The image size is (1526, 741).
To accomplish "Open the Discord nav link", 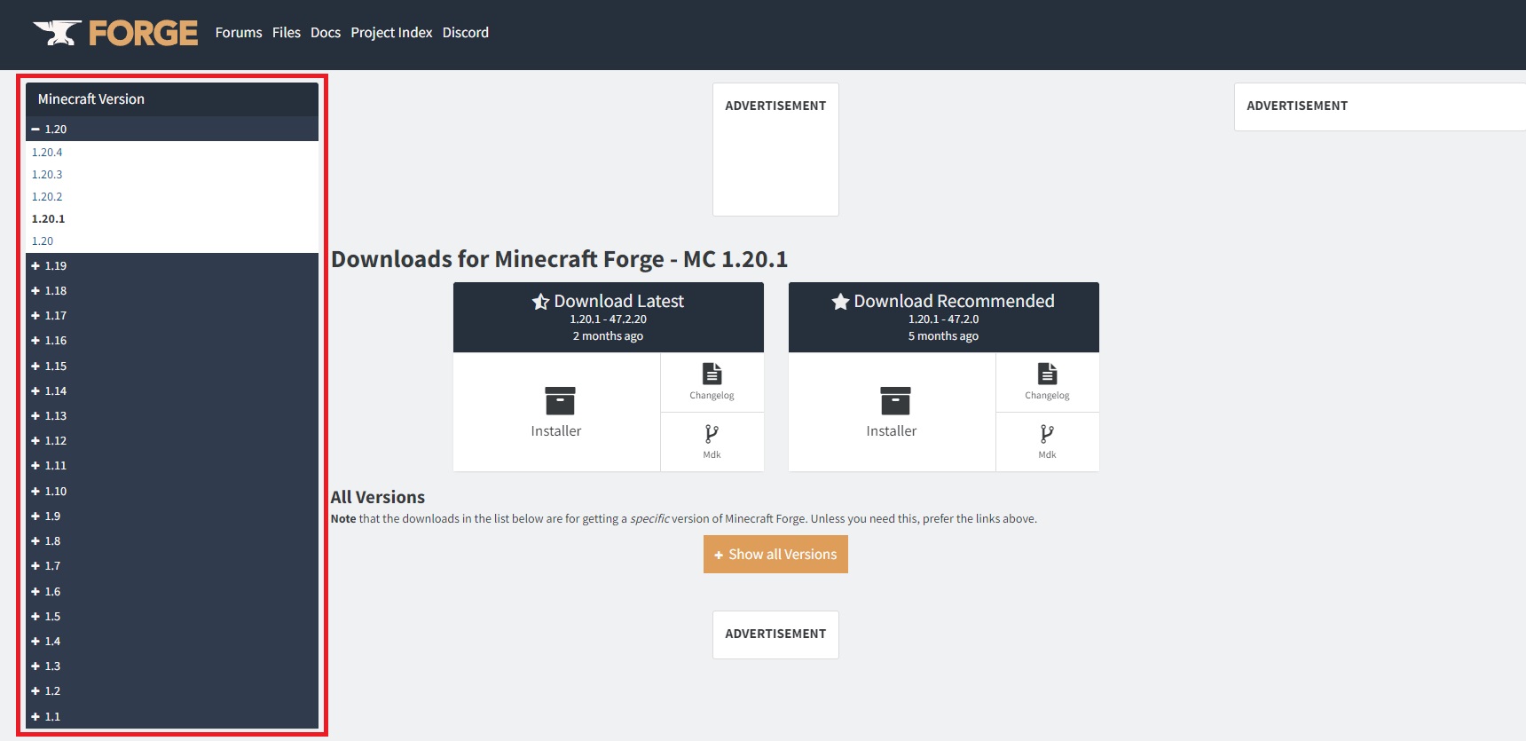I will point(466,33).
